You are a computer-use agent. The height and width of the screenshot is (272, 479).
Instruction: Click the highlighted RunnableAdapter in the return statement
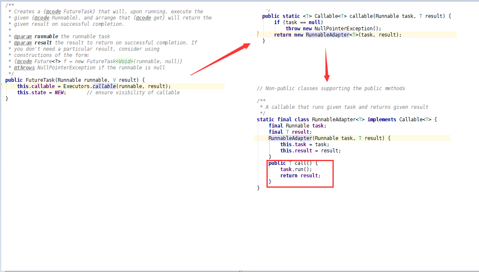(327, 35)
